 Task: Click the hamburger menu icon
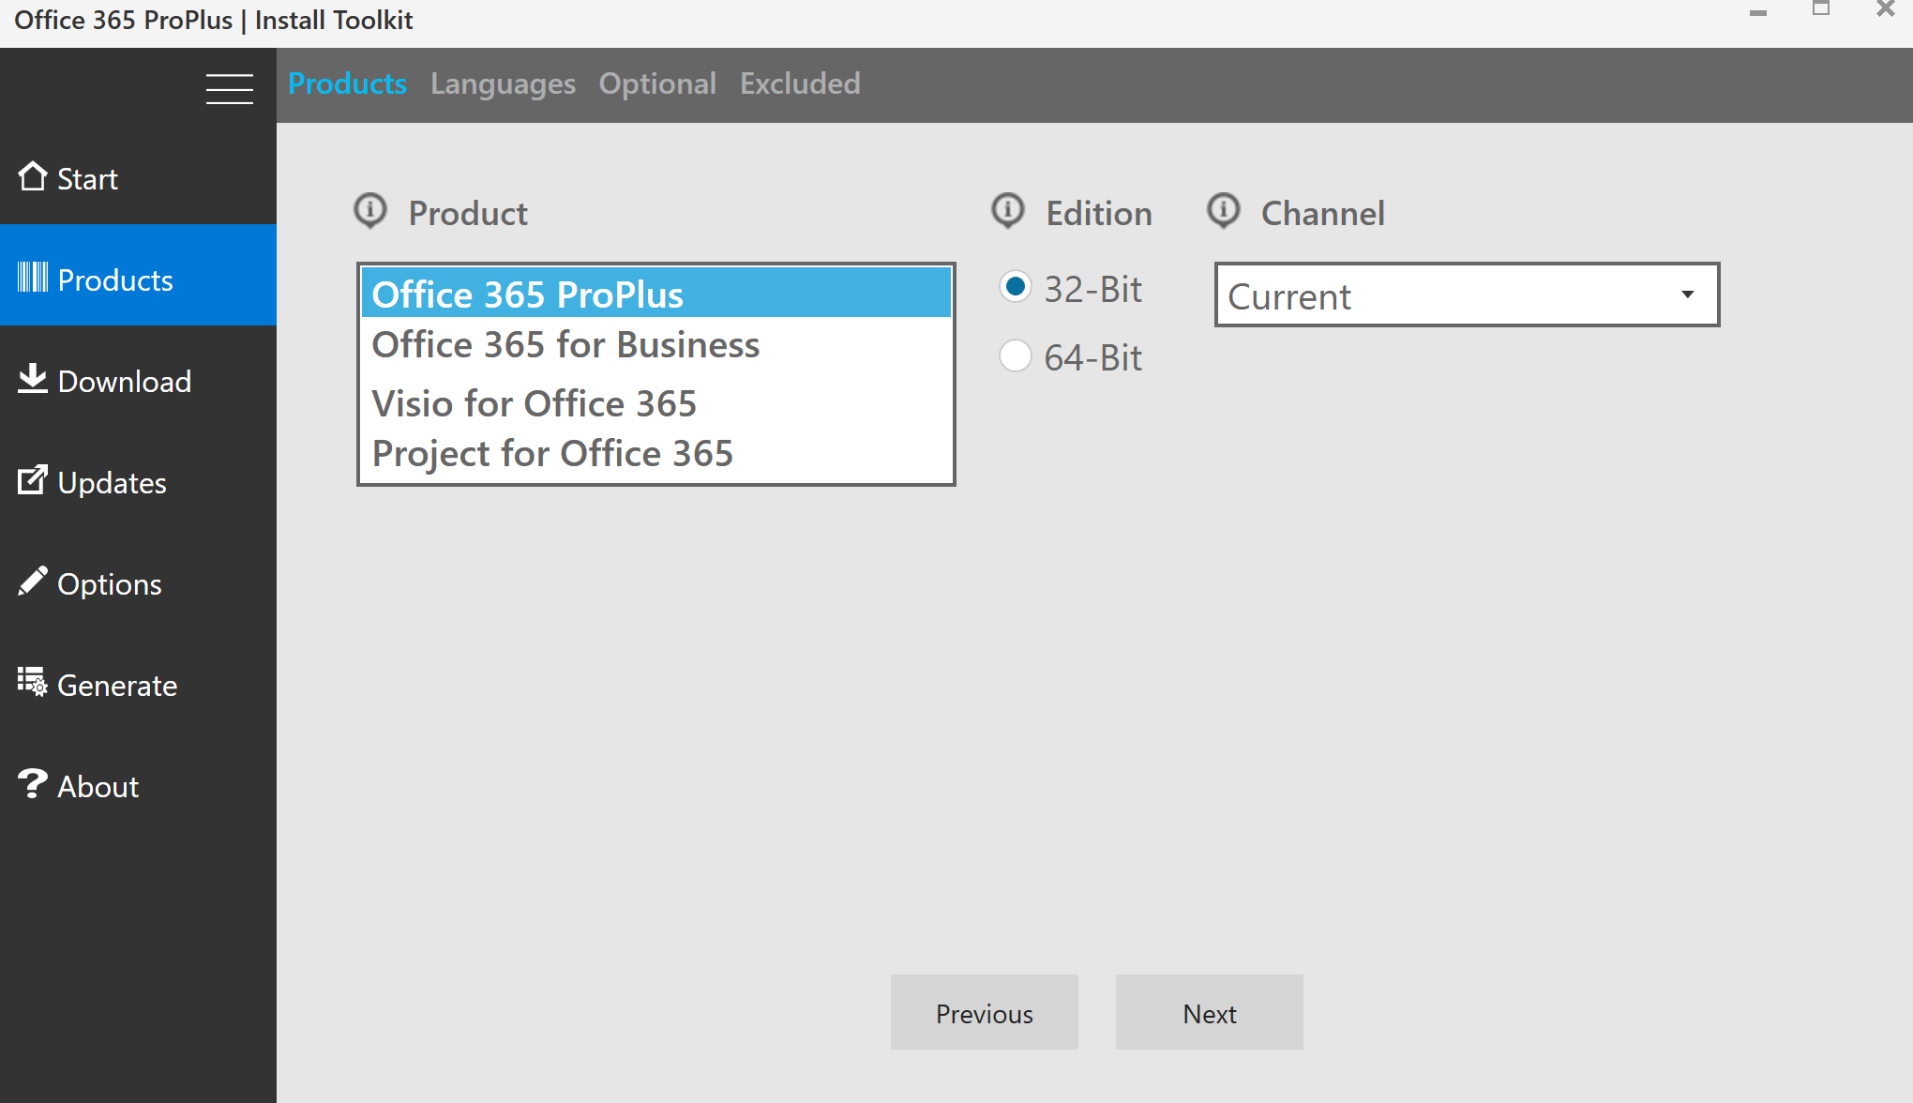230,89
